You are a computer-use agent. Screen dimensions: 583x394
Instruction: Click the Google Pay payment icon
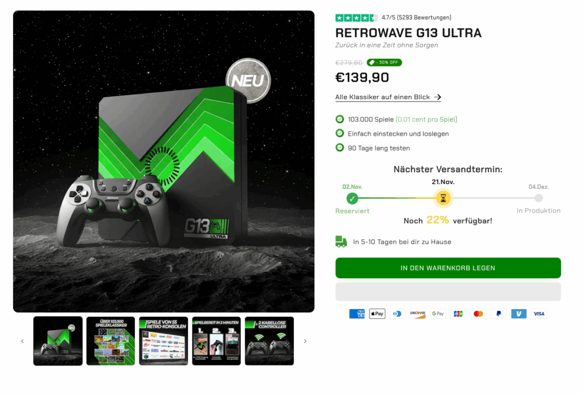coord(438,314)
